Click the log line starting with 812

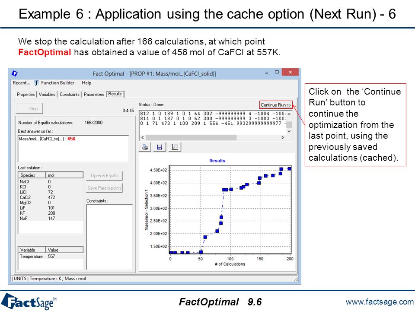coord(213,114)
